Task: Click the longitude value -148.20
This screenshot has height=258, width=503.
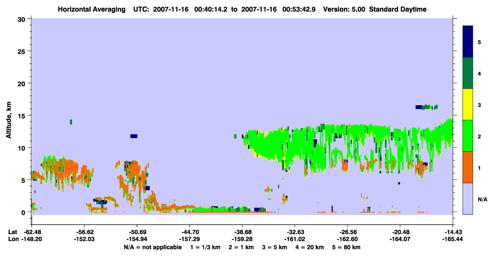Action: click(x=31, y=239)
